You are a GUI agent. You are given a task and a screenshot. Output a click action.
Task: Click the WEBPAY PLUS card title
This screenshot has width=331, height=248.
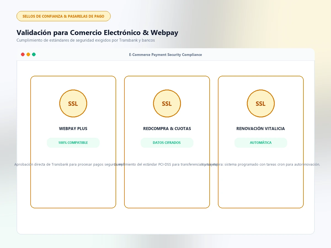[x=73, y=129]
